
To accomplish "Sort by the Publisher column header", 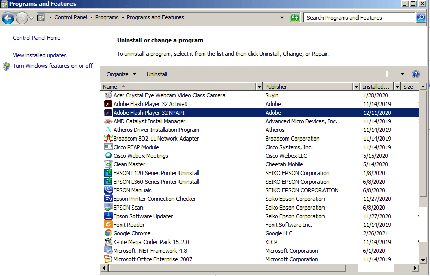I will [308, 87].
